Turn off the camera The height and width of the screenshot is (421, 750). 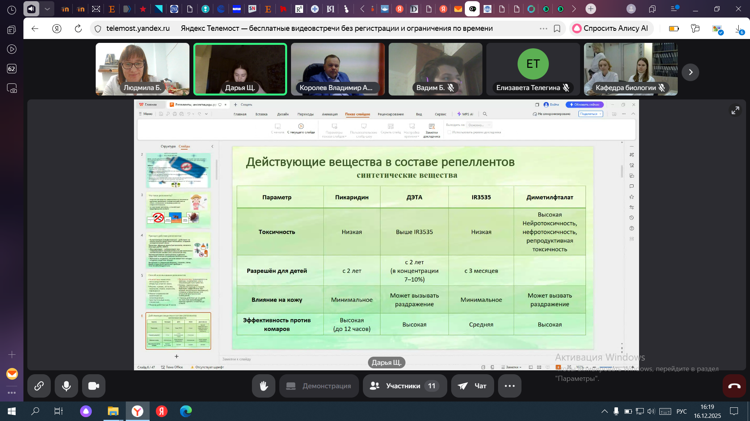[94, 386]
